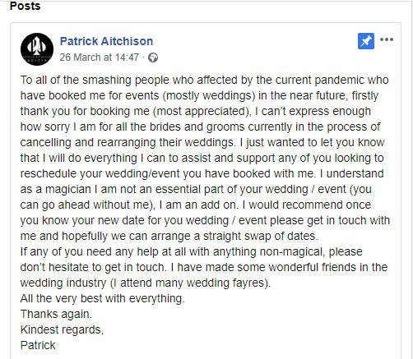413x359 pixels.
Task: Click the spade logo inside the avatar
Action: (37, 47)
